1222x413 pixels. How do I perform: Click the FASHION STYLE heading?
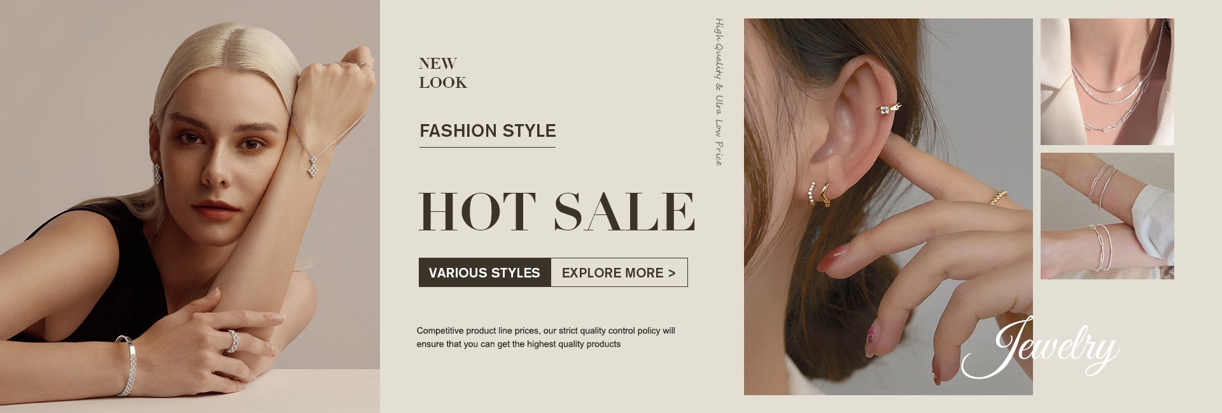pos(488,130)
